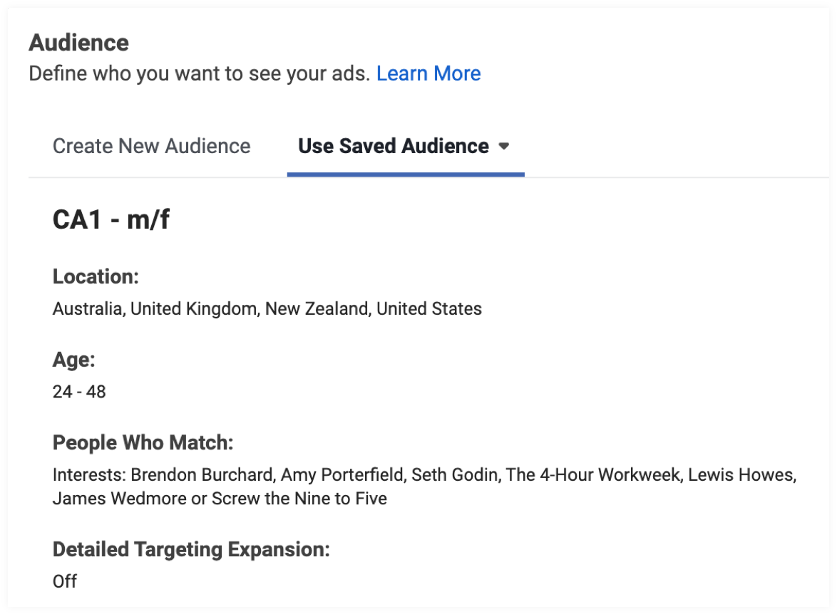Switch to Create New Audience tab

(x=151, y=146)
